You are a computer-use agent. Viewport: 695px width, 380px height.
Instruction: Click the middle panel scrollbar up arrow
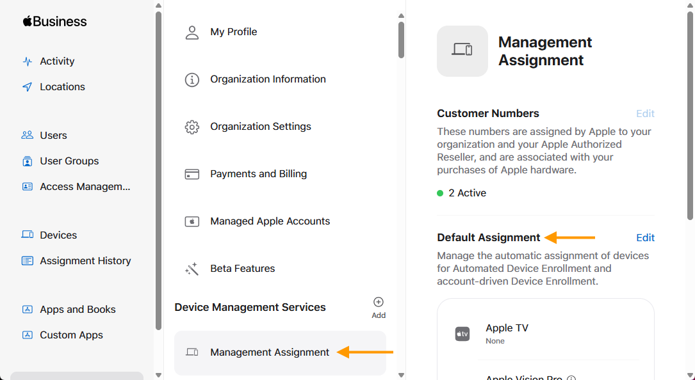pyautogui.click(x=401, y=16)
